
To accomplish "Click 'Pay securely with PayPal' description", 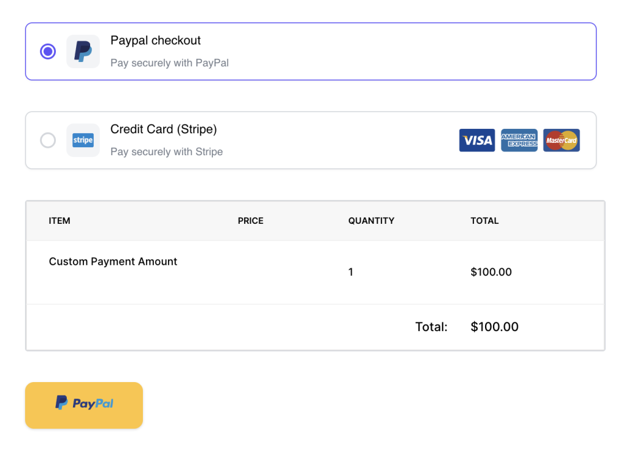I will [x=169, y=63].
